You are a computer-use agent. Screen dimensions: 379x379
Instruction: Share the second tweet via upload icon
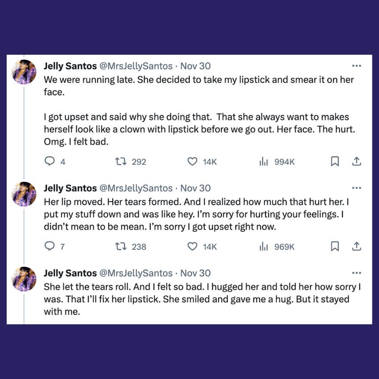pyautogui.click(x=357, y=247)
